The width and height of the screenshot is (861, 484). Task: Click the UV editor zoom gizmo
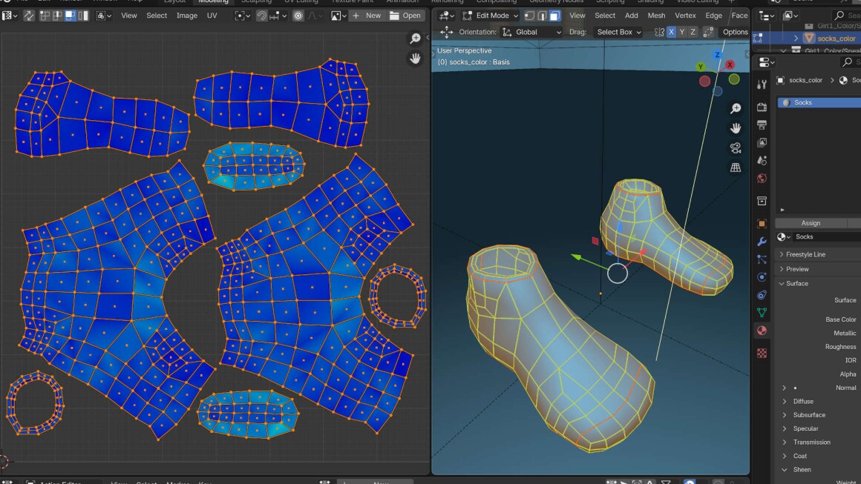(x=415, y=39)
